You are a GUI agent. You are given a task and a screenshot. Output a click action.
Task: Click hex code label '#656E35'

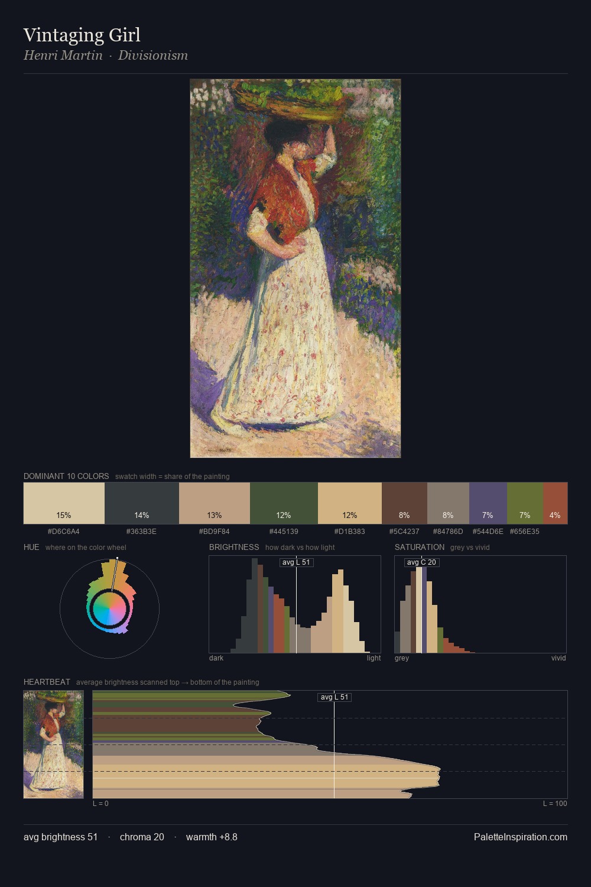(525, 532)
